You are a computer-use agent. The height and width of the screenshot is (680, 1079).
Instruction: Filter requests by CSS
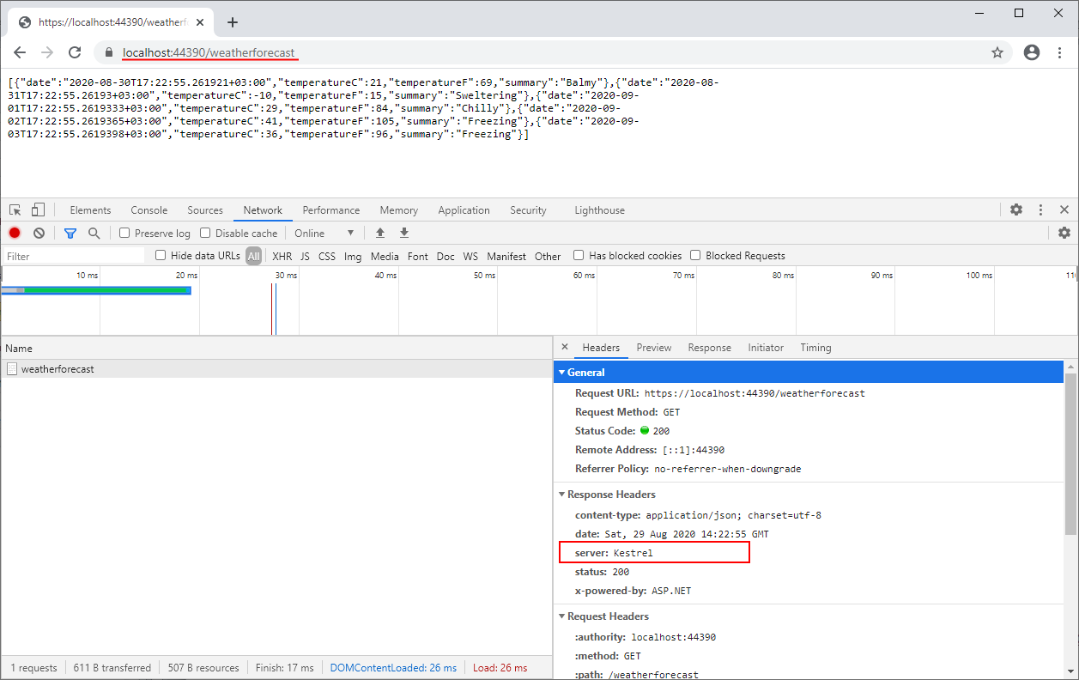click(326, 256)
